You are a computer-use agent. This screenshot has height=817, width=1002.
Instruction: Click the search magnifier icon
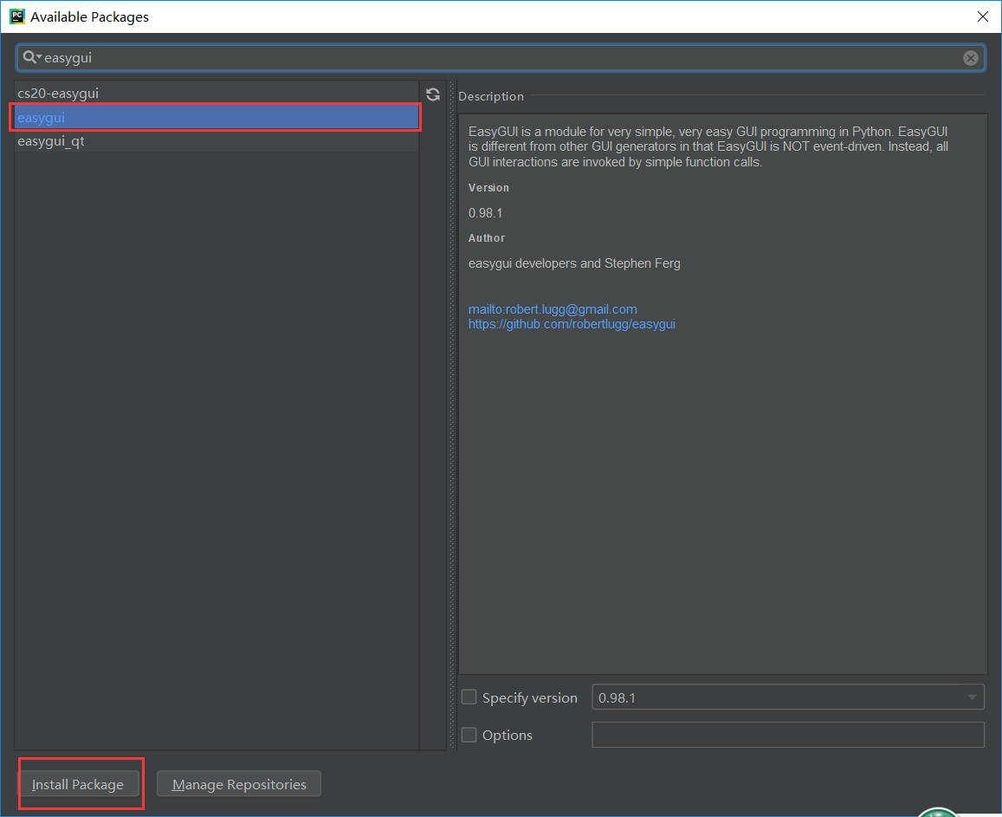click(29, 57)
